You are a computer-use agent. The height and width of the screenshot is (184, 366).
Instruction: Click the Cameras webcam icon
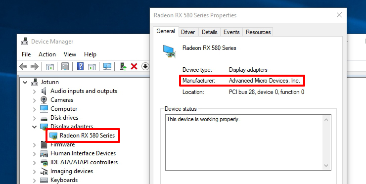click(44, 100)
